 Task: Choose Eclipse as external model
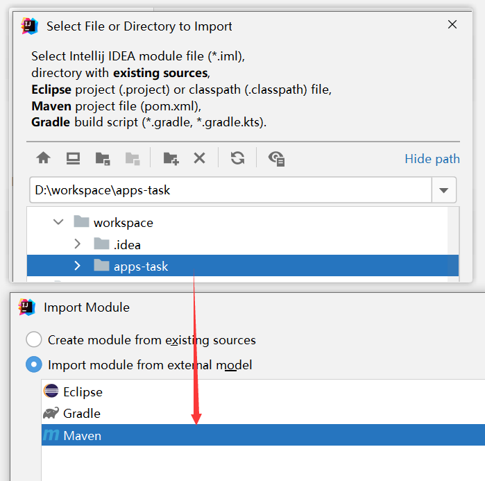pos(263,392)
